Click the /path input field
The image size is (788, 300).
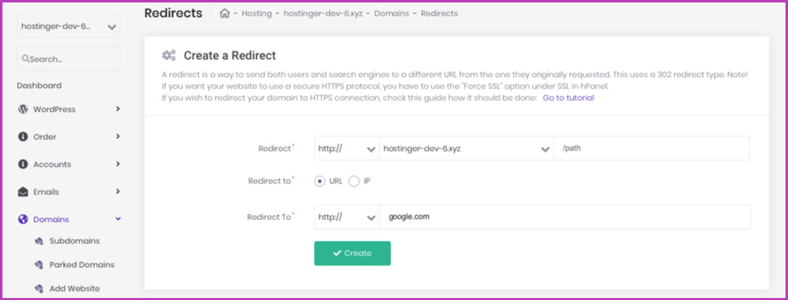tap(651, 148)
